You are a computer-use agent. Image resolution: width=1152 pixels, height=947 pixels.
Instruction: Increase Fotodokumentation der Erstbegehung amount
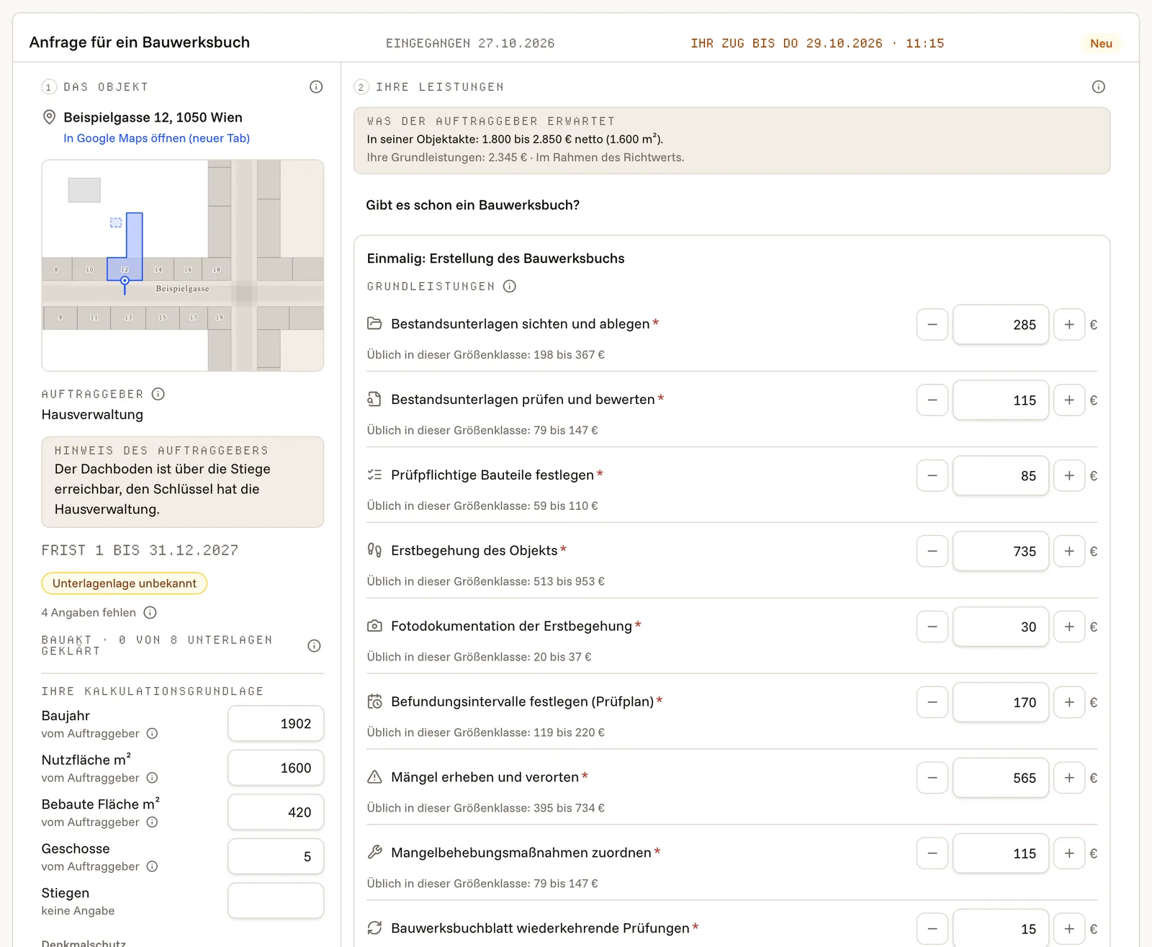tap(1069, 627)
